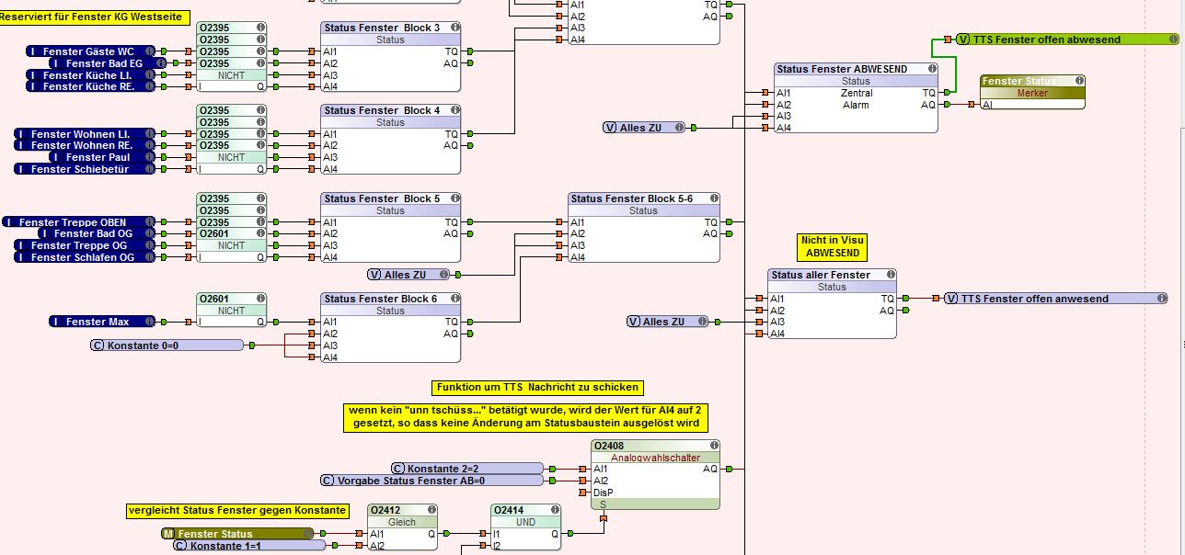Select the Konstante 2=2 constant
This screenshot has width=1185, height=555.
click(x=467, y=469)
